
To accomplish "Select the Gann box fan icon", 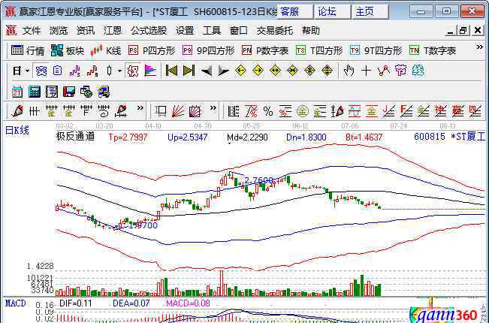I will (x=195, y=111).
